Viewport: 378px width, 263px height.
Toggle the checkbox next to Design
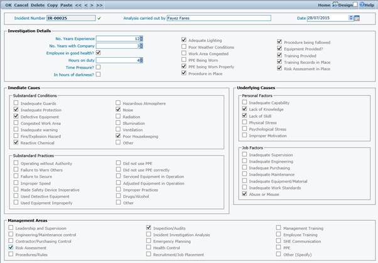coord(355,4)
